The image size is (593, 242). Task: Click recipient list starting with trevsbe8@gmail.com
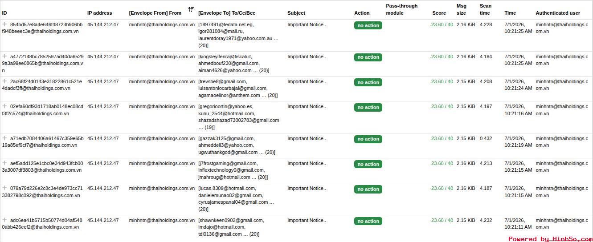(238, 89)
